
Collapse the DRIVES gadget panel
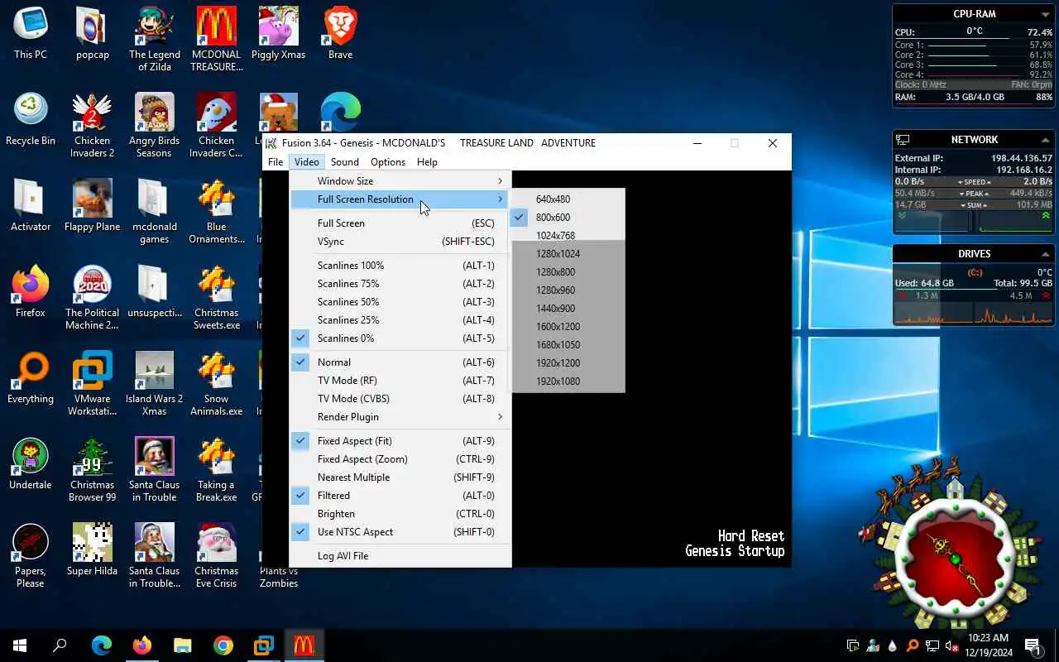point(1046,254)
